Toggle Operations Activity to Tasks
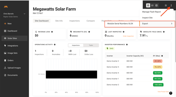The height and width of the screenshot is (97, 176). pyautogui.click(x=91, y=45)
